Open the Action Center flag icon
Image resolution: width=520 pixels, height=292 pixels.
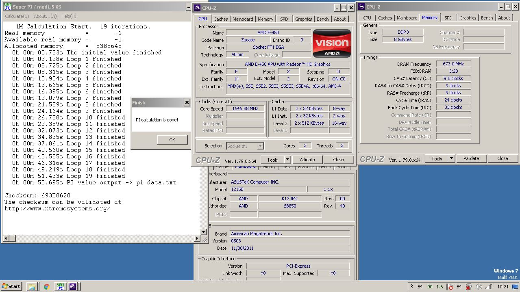pos(449,287)
